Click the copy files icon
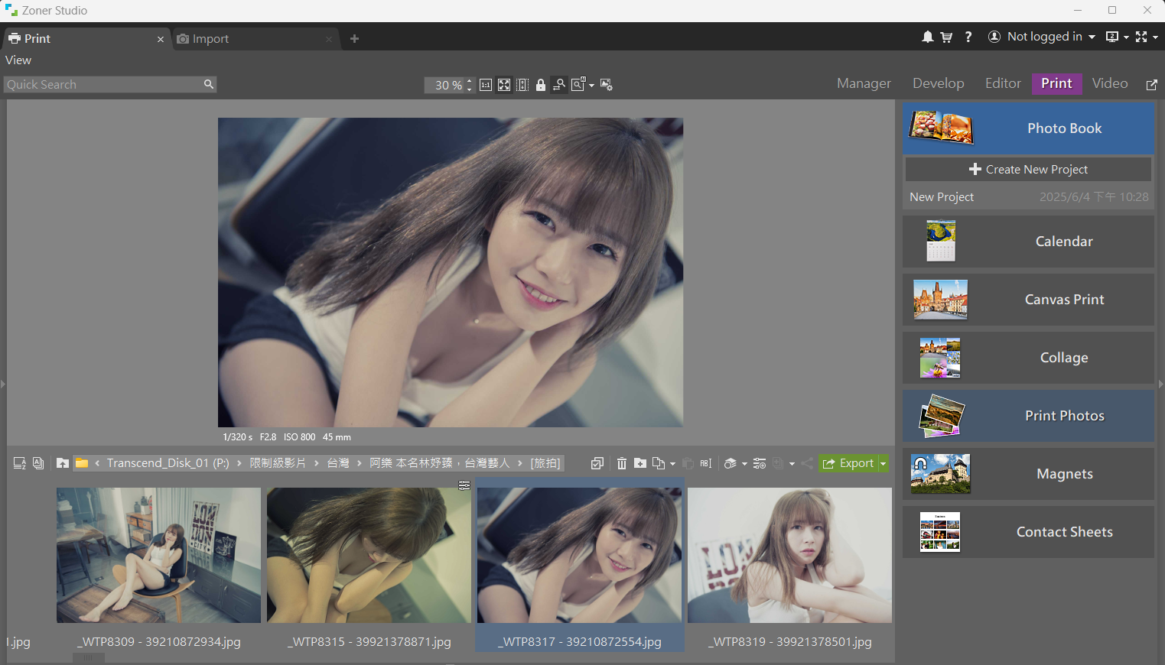Screen dimensions: 1165x665 pyautogui.click(x=658, y=463)
